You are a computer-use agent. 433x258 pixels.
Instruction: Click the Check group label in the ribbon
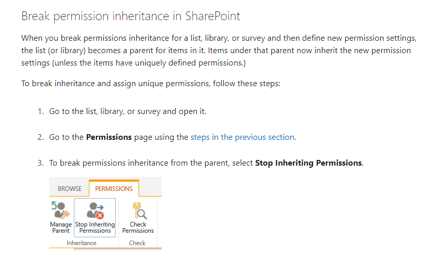(x=137, y=243)
